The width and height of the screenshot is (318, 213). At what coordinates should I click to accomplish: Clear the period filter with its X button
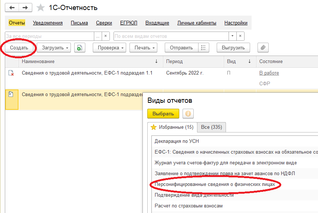click(105, 36)
